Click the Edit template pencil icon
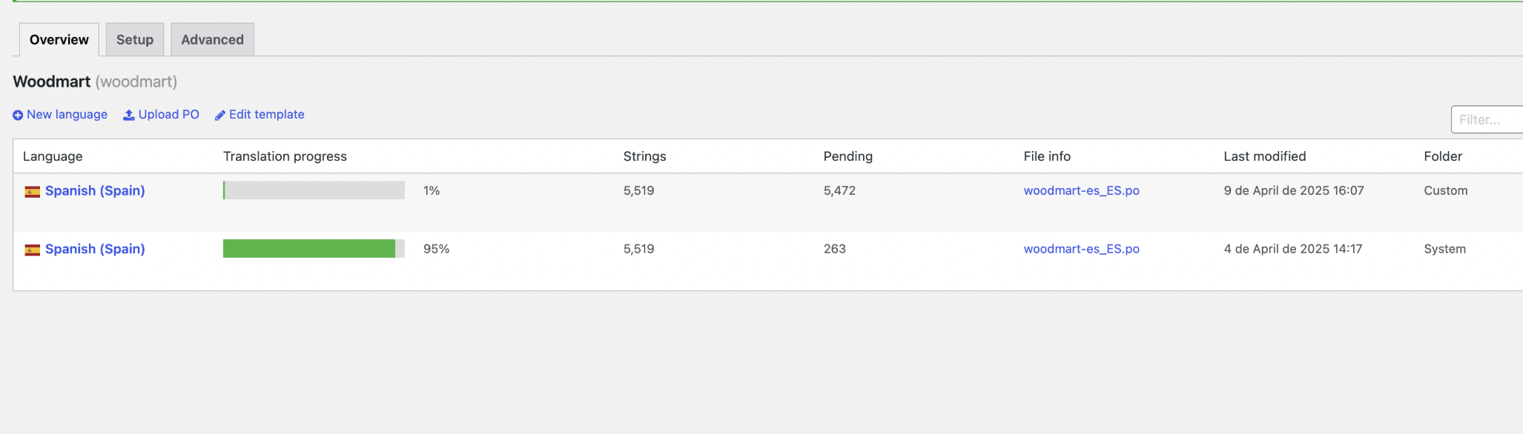This screenshot has width=1523, height=434. coord(220,115)
